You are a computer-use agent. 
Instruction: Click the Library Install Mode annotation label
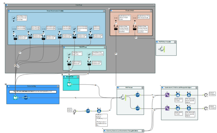click(x=124, y=18)
